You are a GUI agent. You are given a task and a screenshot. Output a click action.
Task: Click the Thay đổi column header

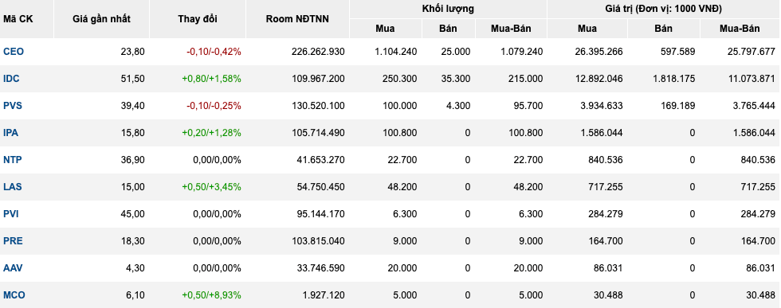pos(198,19)
